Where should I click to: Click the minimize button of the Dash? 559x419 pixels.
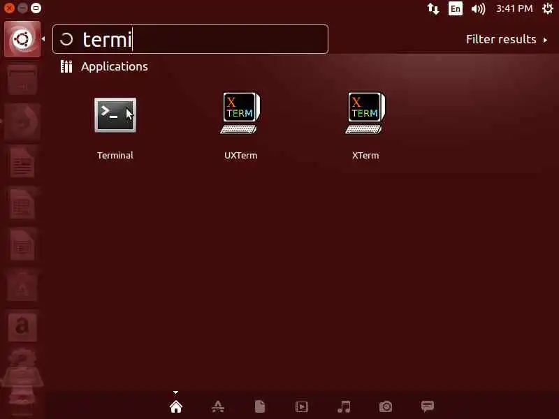(22, 8)
